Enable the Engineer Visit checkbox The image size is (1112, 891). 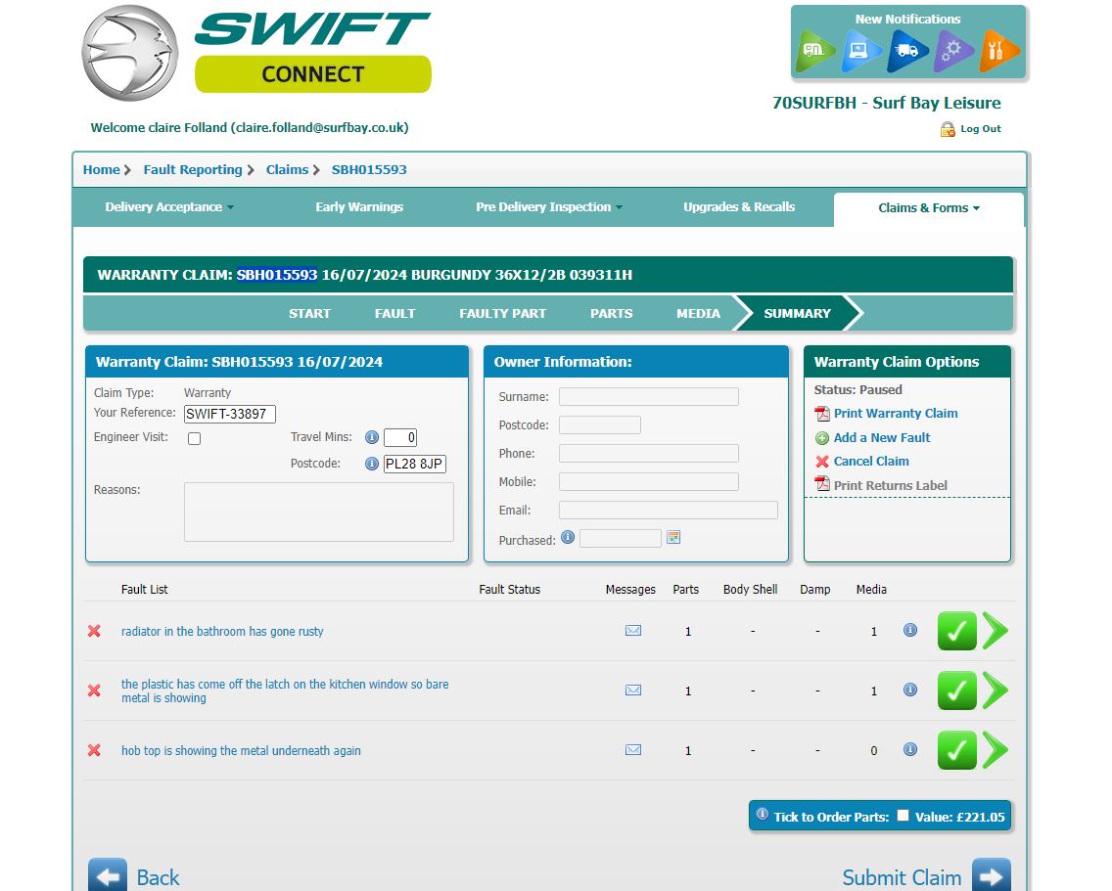click(194, 438)
